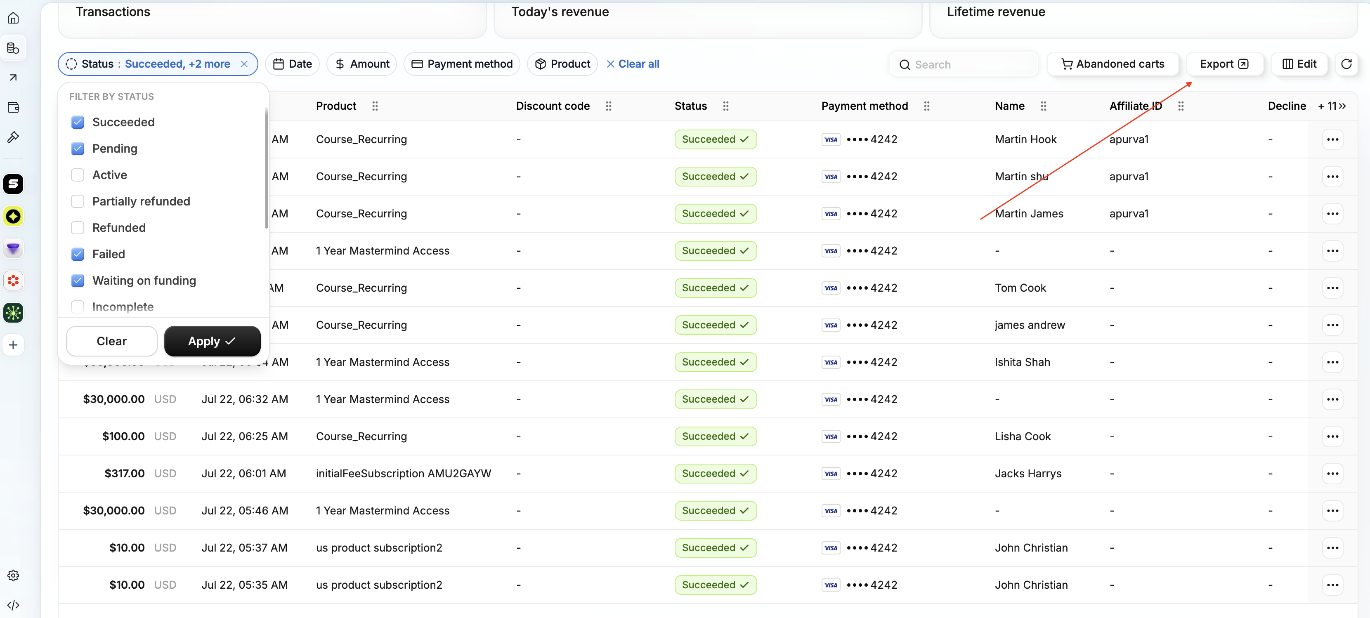Open the Amount filter dropdown
The height and width of the screenshot is (618, 1370).
361,64
